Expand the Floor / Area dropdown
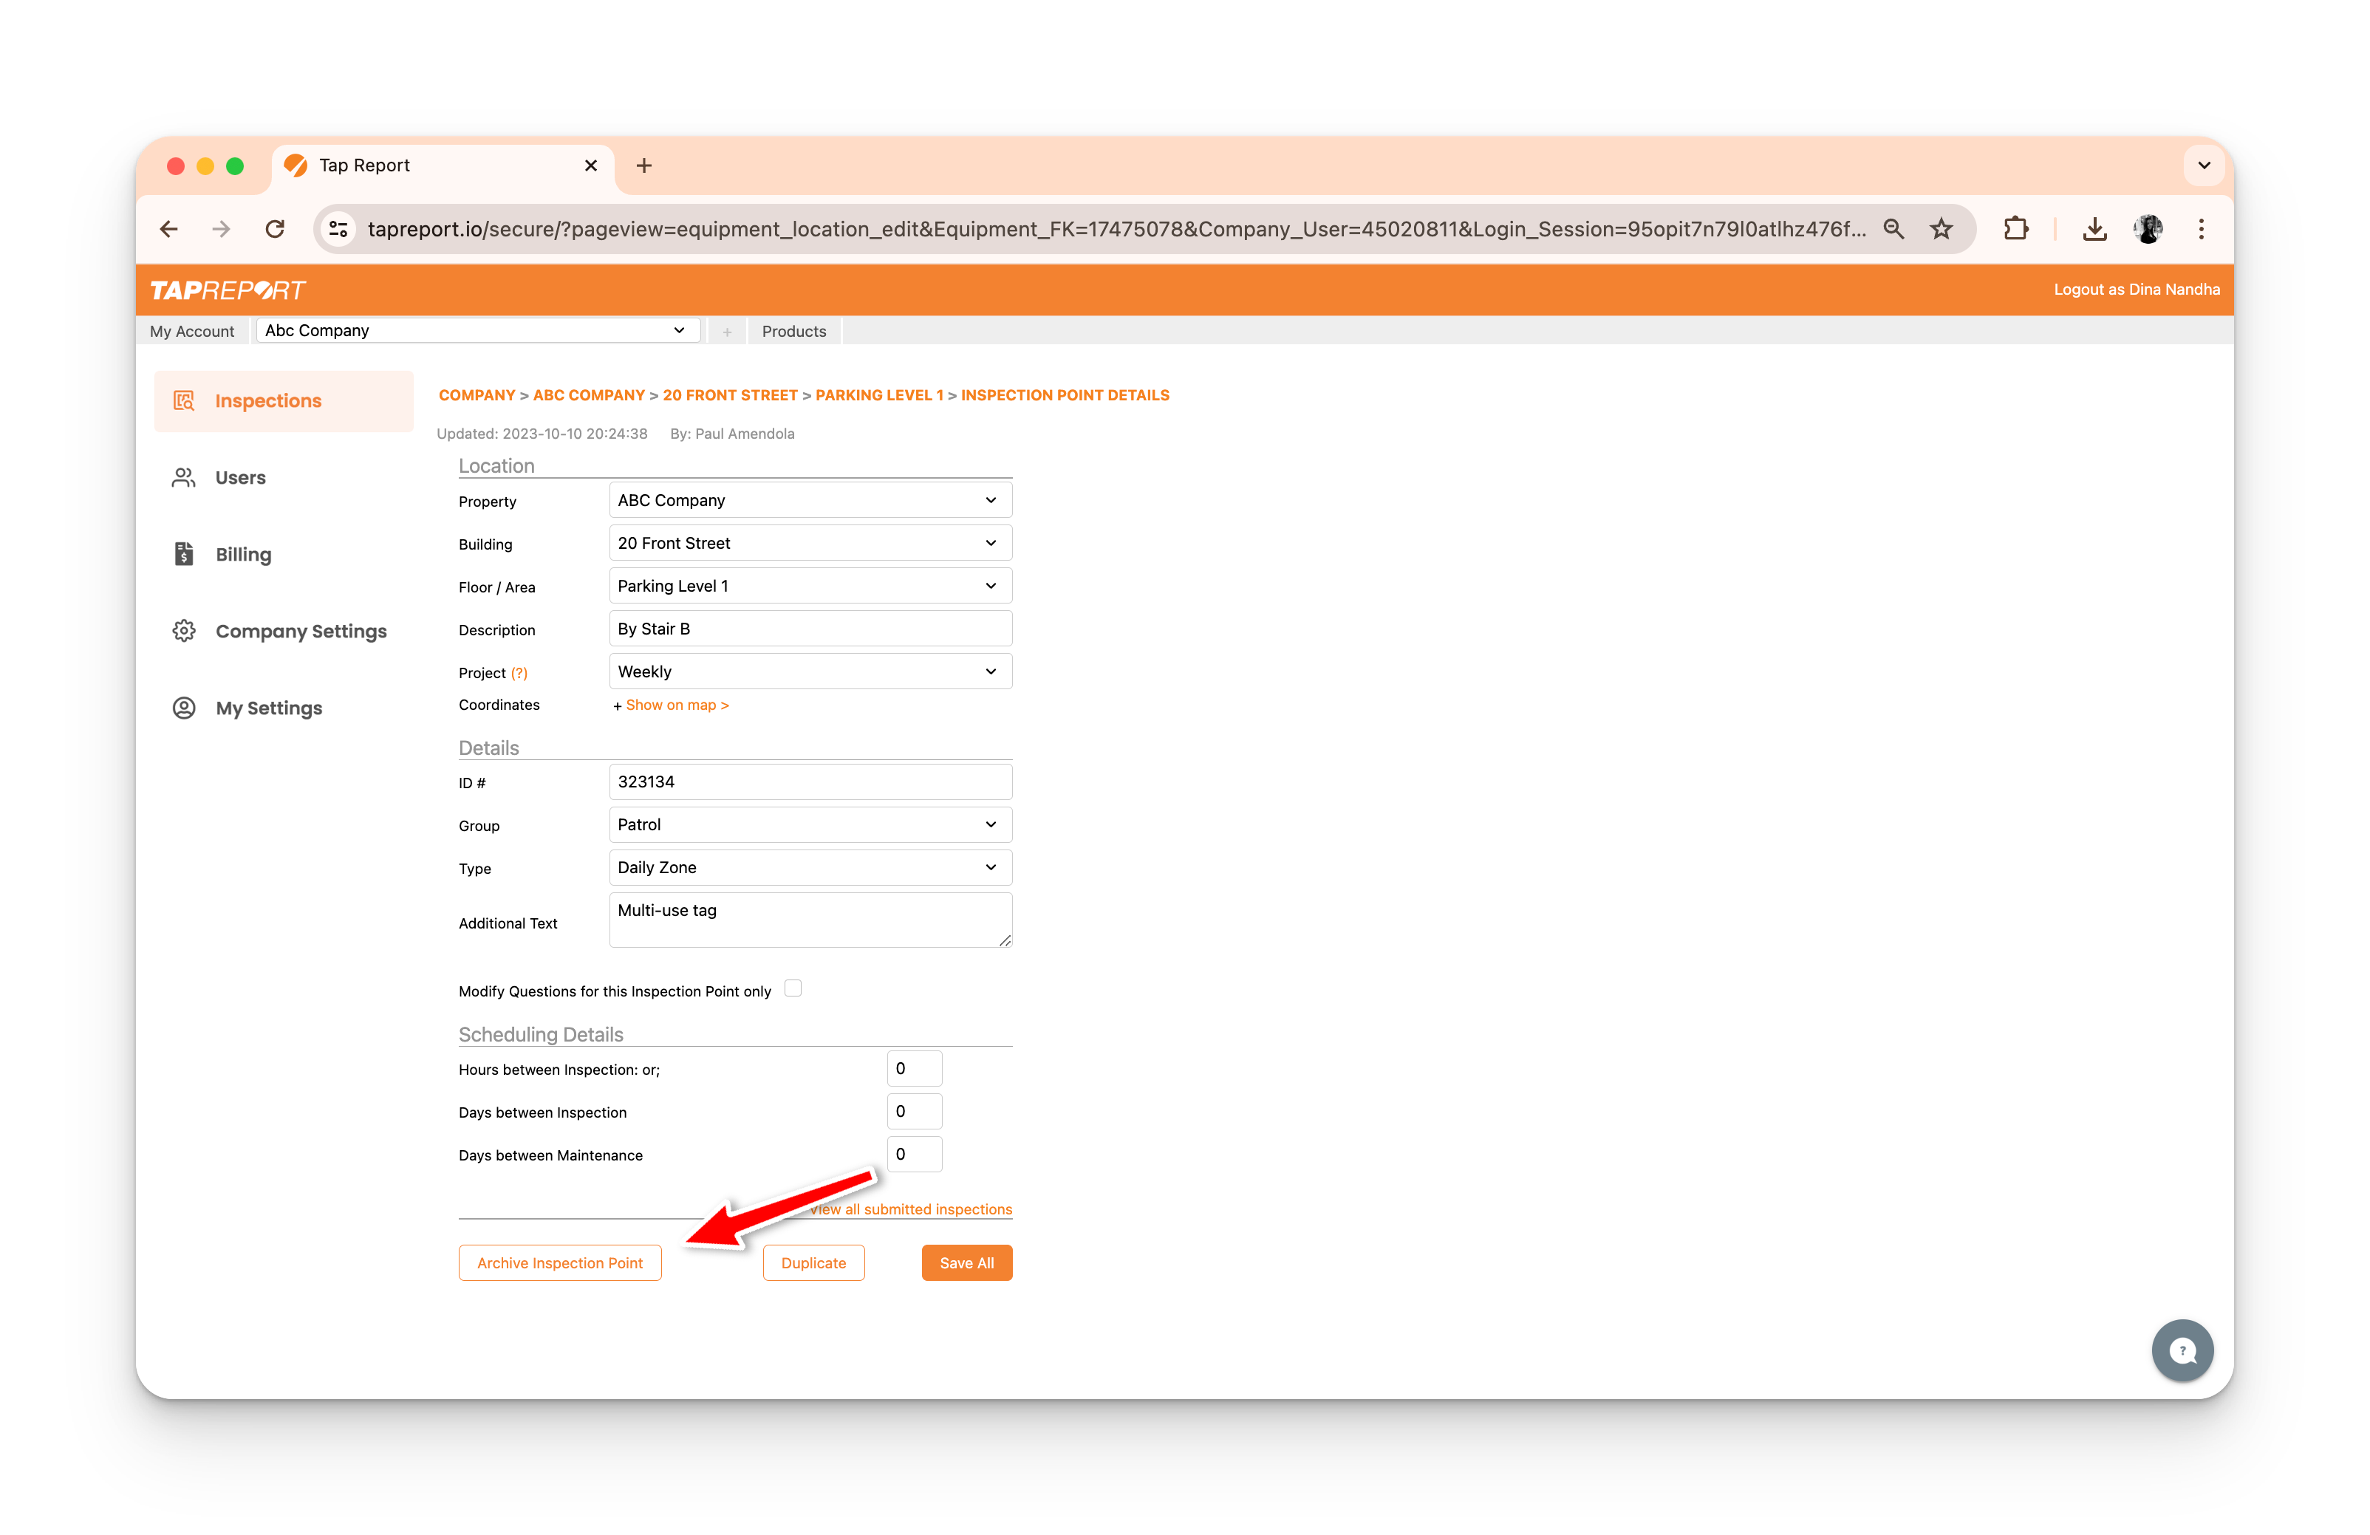 810,585
